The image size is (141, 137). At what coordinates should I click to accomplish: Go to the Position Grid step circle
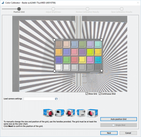[x=19, y=9]
